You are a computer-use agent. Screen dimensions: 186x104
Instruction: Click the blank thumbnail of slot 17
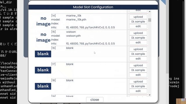[43, 70]
